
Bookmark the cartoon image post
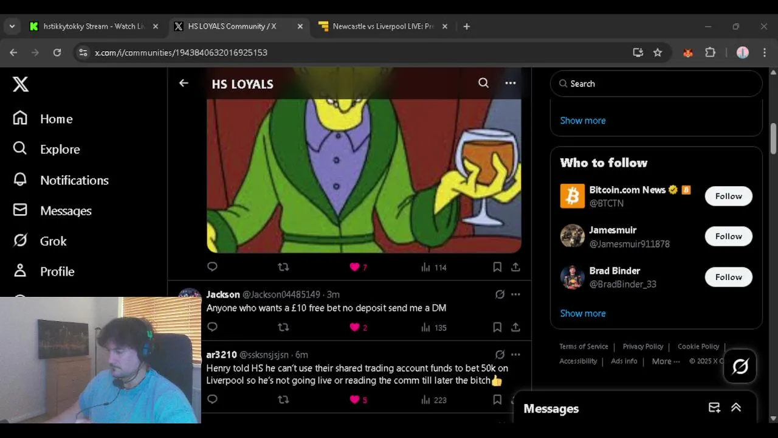coord(497,266)
